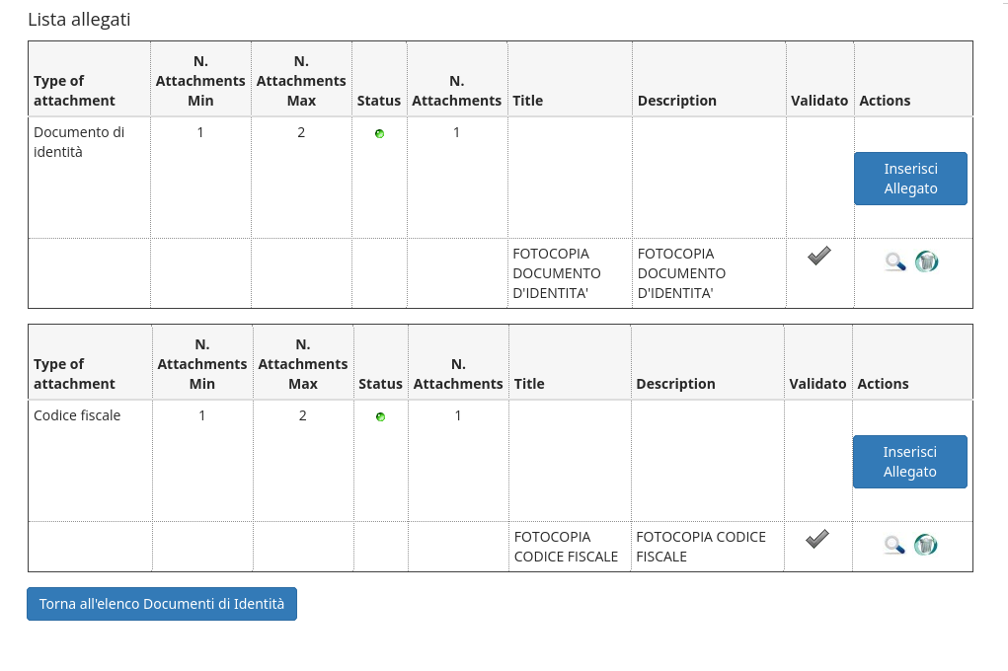
Task: Click description cell FOTOCOPIA CODICE FISCALE
Action: pyautogui.click(x=701, y=547)
